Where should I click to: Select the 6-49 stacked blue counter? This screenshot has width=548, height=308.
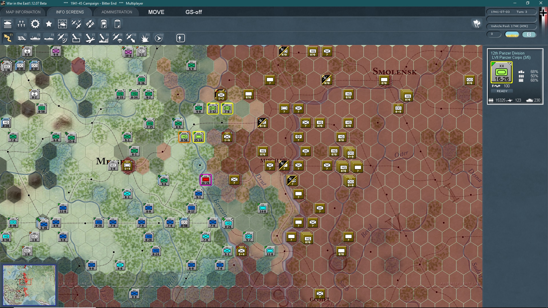[x=44, y=224]
